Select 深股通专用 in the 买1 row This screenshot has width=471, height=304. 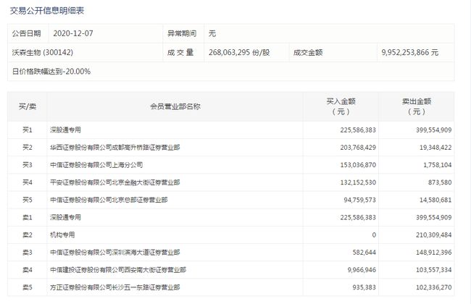point(65,130)
